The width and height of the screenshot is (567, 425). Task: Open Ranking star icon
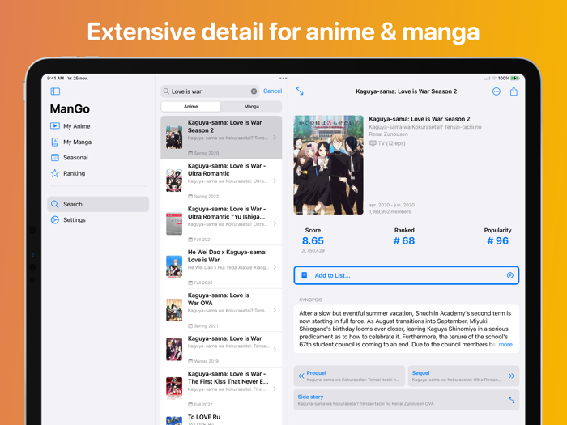coord(55,173)
